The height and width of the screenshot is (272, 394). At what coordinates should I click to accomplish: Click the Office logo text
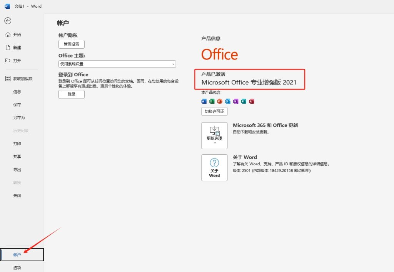point(220,54)
